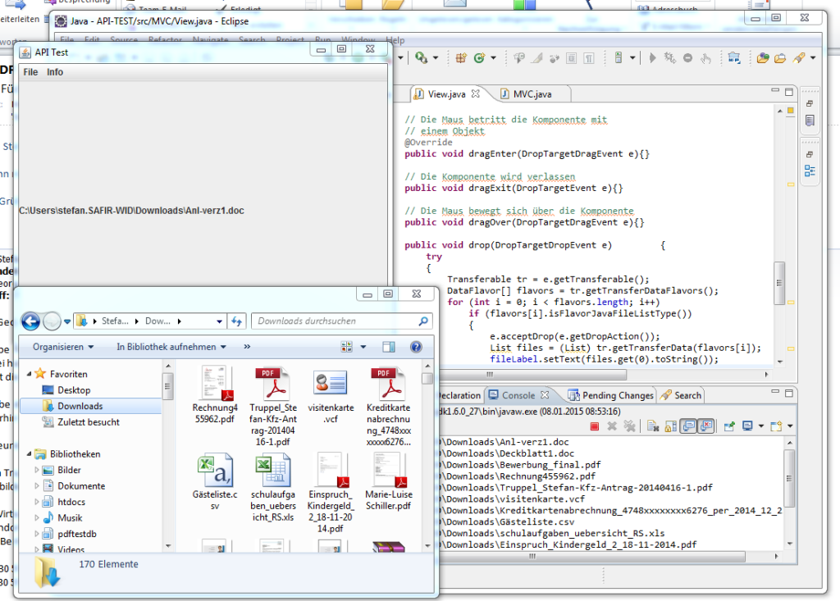Viewport: 840px width, 601px height.
Task: Toggle scroll lock in the Console view
Action: (x=669, y=426)
